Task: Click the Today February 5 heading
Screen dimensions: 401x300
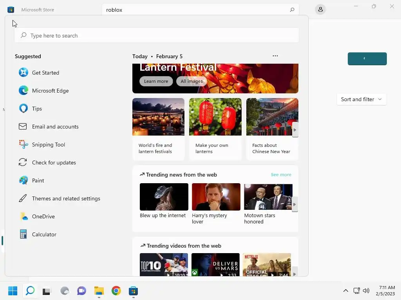Action: tap(157, 56)
